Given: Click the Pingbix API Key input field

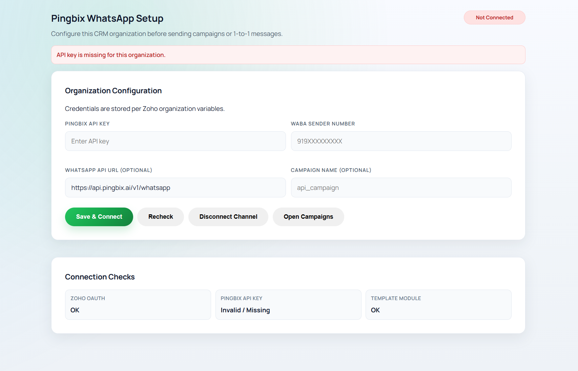Looking at the screenshot, I should tap(175, 141).
